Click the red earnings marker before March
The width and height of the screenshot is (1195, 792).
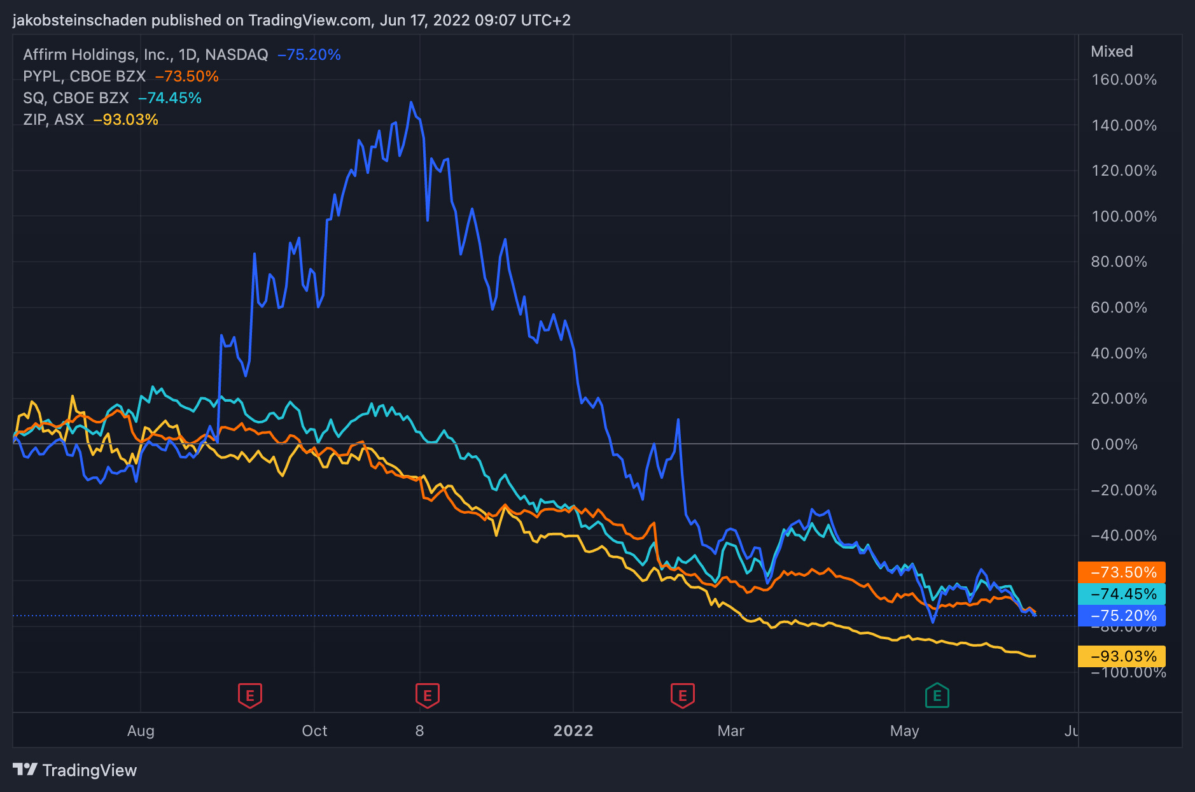tap(683, 695)
